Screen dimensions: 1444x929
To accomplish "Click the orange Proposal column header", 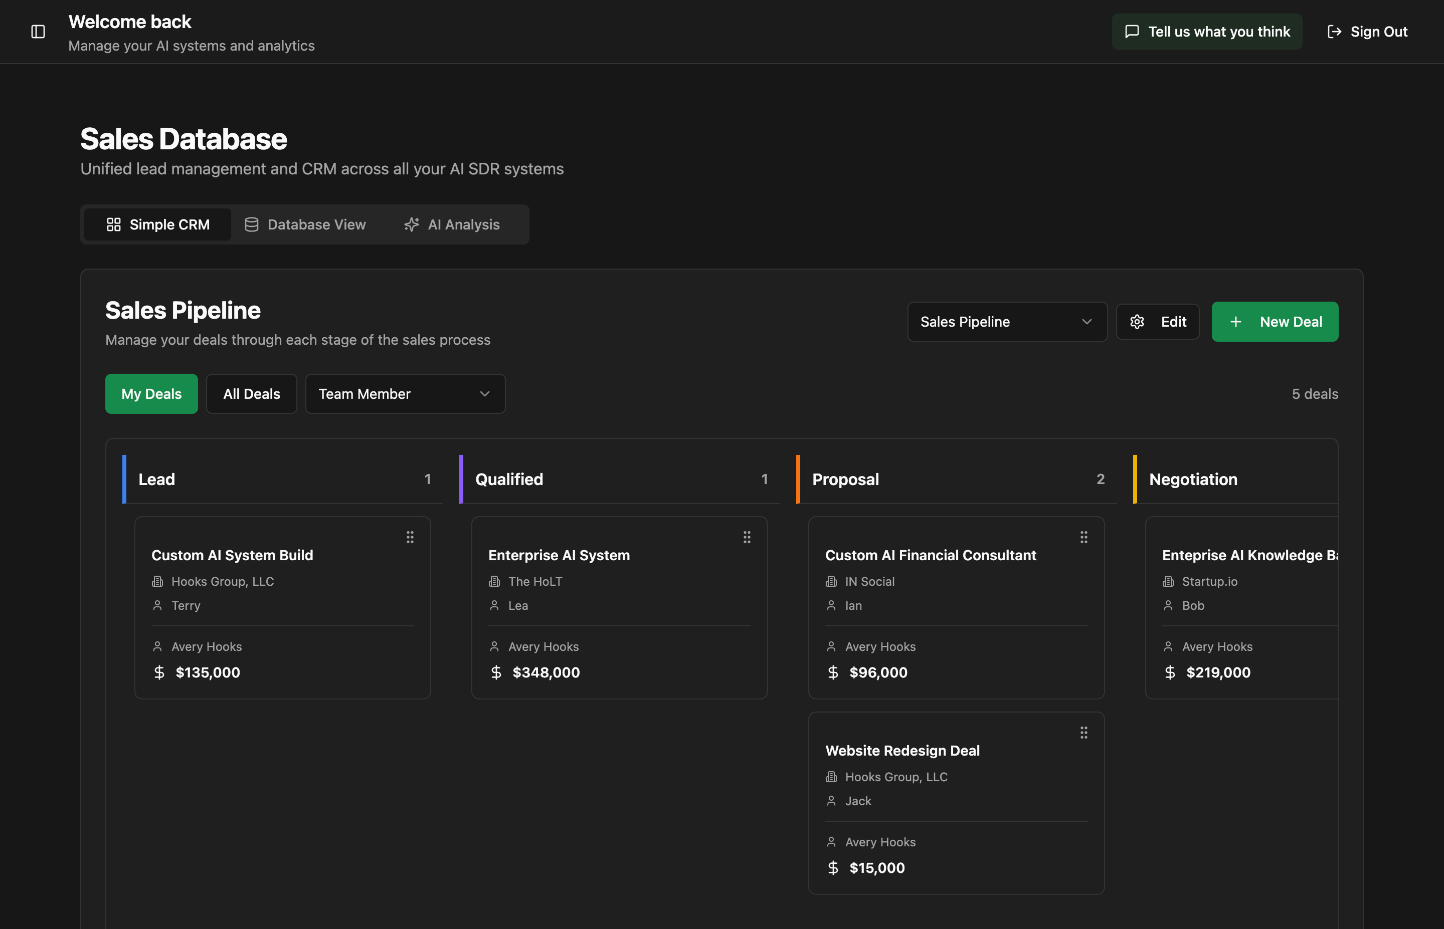I will tap(845, 480).
